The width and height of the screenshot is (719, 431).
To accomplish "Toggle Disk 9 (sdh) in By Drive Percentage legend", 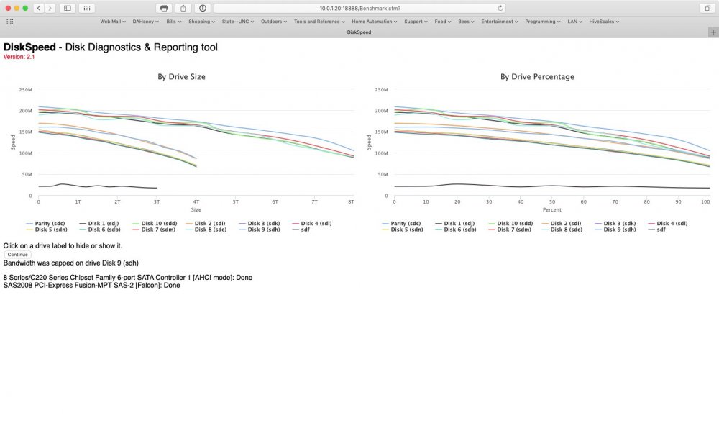I will 615,230.
